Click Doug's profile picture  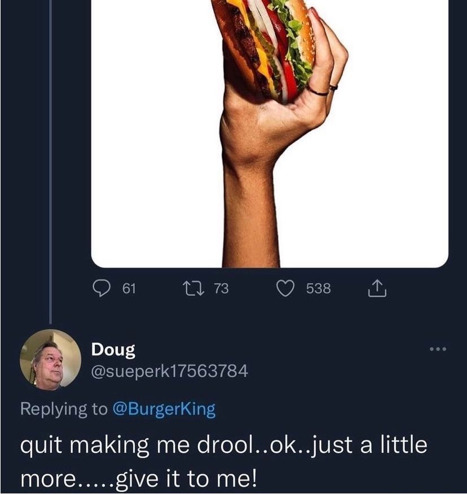[51, 360]
